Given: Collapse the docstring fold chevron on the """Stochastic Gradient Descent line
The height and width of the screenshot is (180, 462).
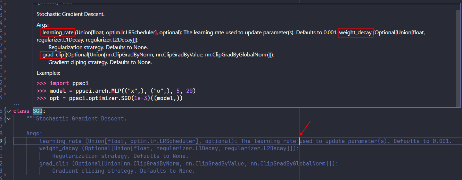Looking at the screenshot, I should (x=9, y=119).
